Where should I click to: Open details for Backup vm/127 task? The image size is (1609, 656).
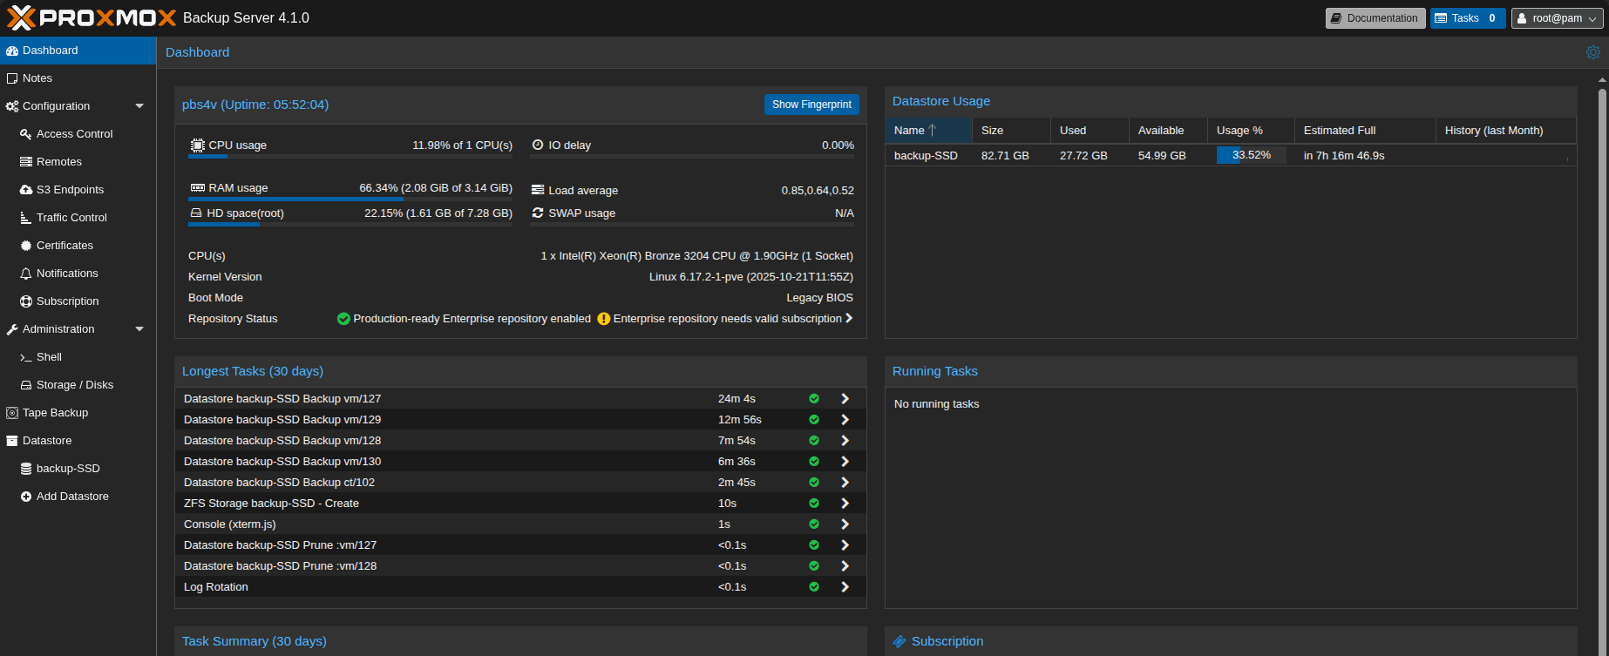pos(845,399)
